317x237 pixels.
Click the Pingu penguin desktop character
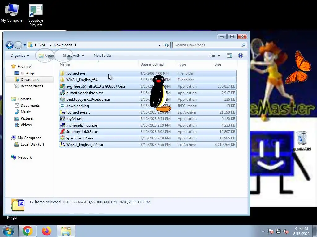160,94
